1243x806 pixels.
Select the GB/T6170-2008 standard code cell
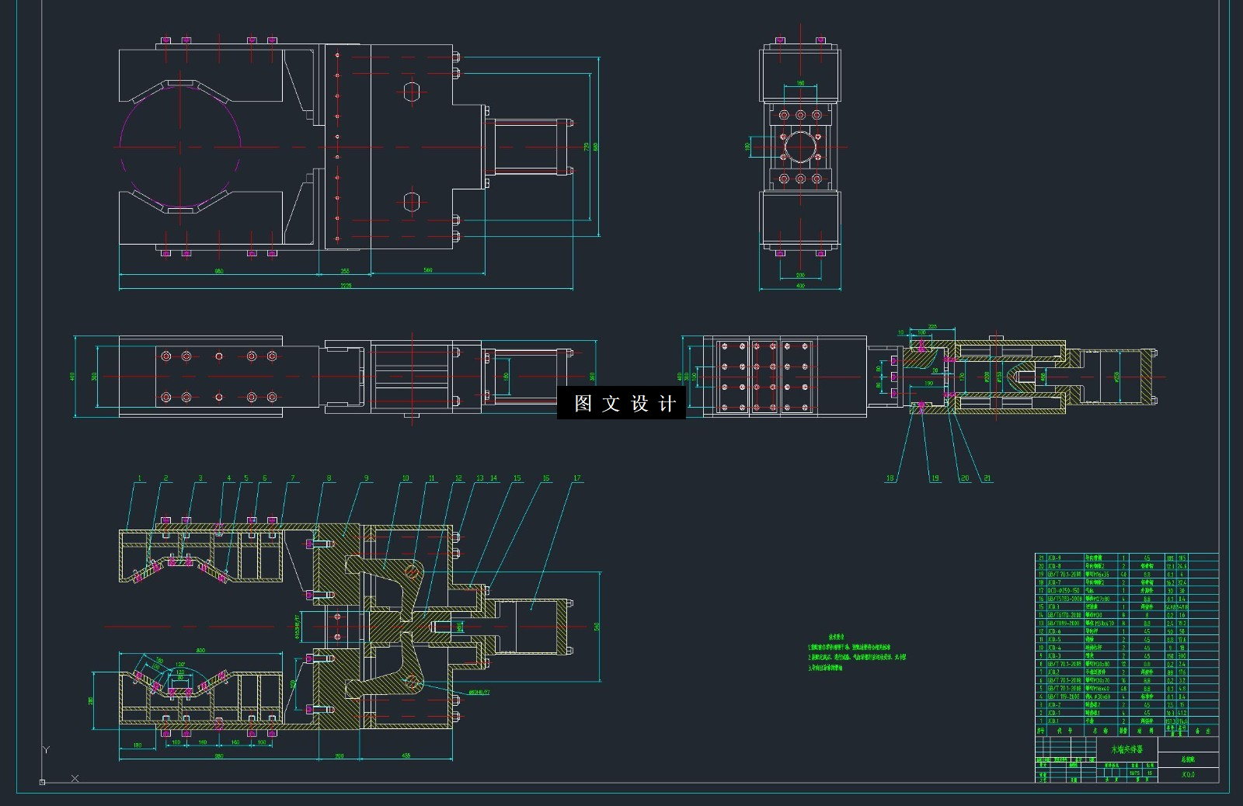pyautogui.click(x=1064, y=615)
